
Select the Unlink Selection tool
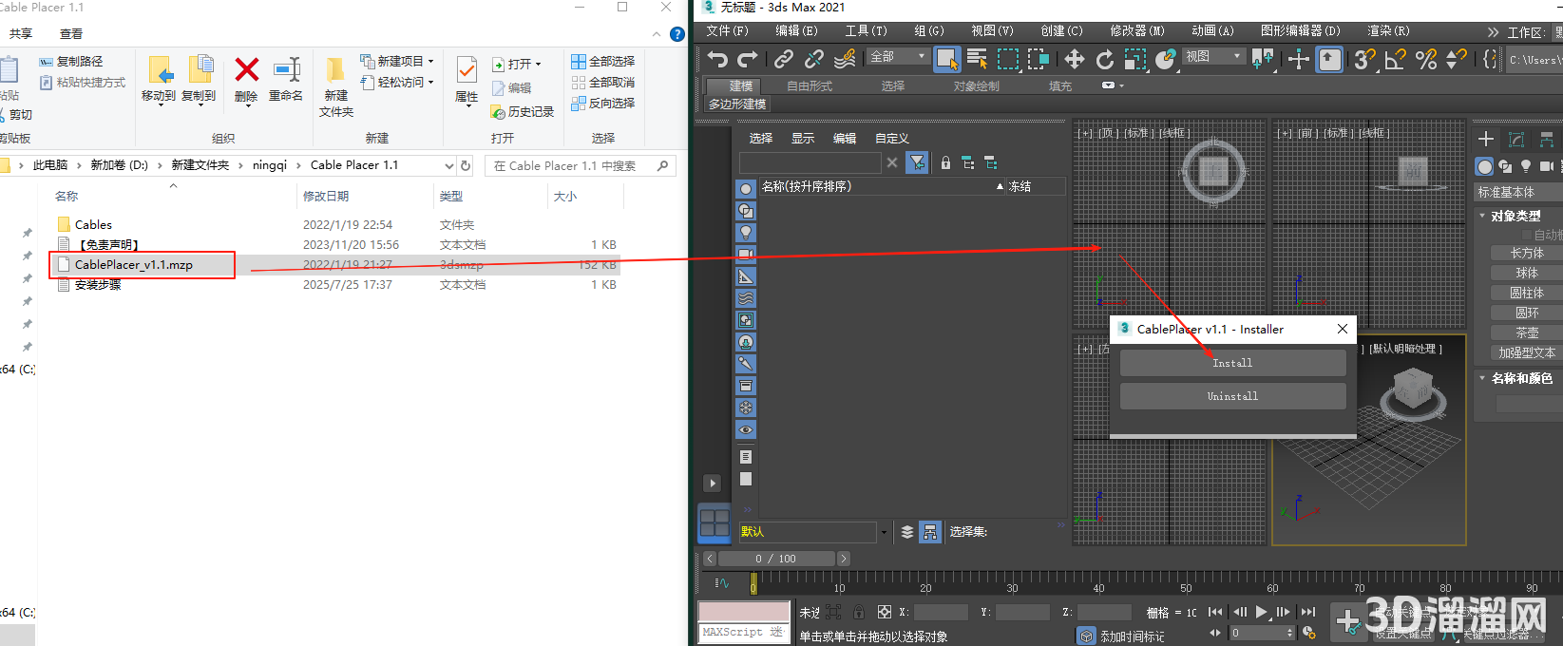pyautogui.click(x=814, y=59)
